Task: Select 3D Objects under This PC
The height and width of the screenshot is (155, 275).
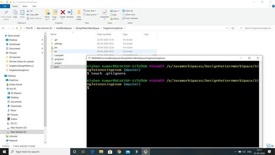Action: point(16,93)
